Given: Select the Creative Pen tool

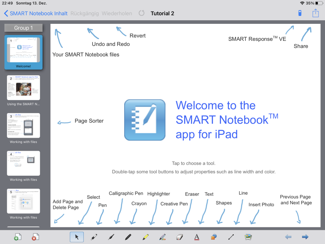Looking at the screenshot, I should [x=162, y=237].
